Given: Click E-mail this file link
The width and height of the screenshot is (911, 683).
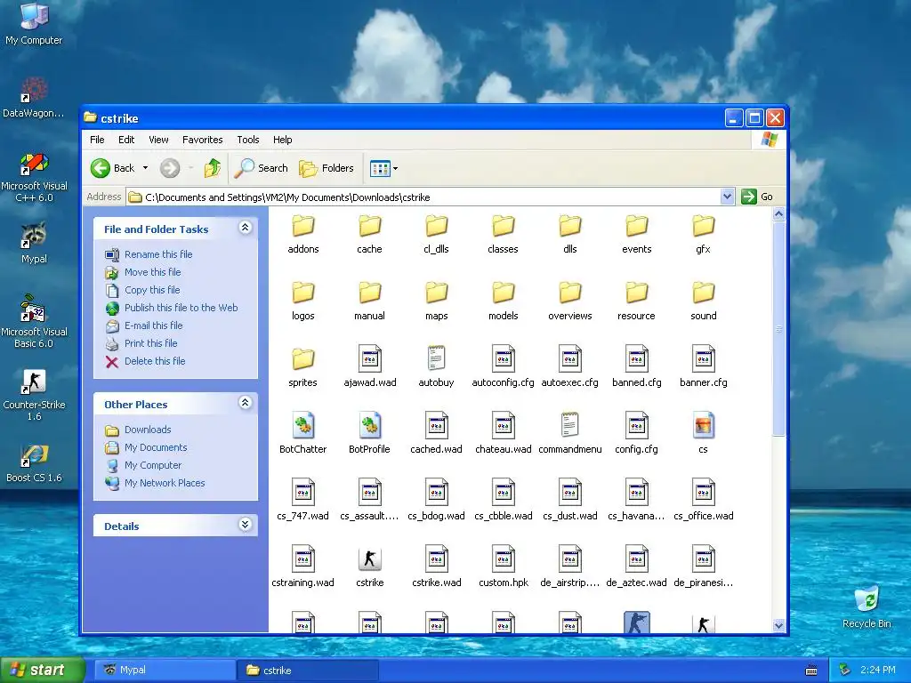Looking at the screenshot, I should pos(153,325).
